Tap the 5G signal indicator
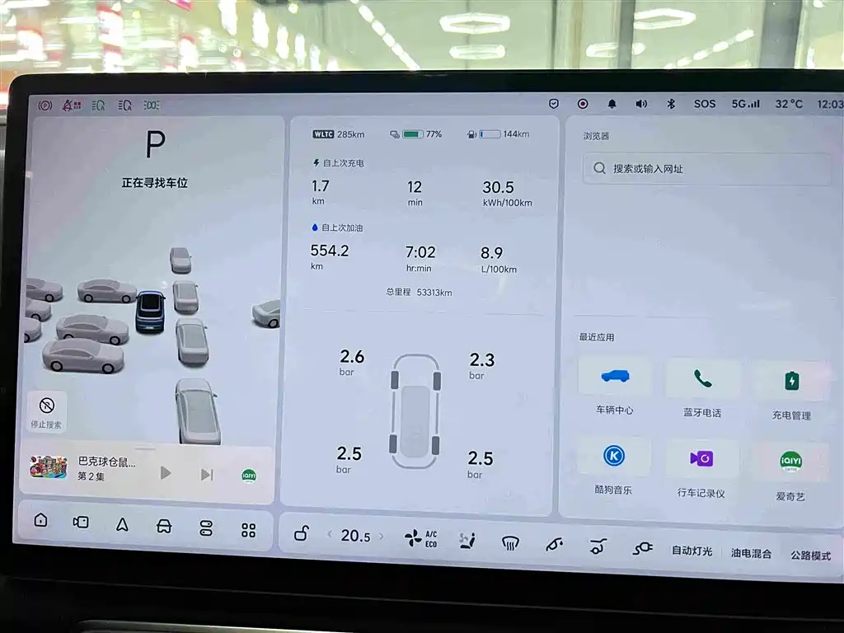Viewport: 844px width, 633px height. click(745, 104)
